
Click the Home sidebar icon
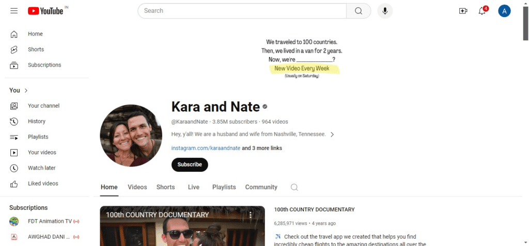click(14, 34)
